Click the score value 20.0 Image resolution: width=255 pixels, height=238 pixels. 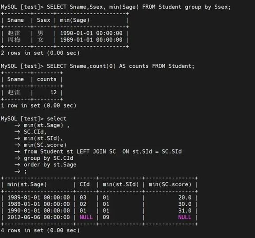(x=185, y=198)
